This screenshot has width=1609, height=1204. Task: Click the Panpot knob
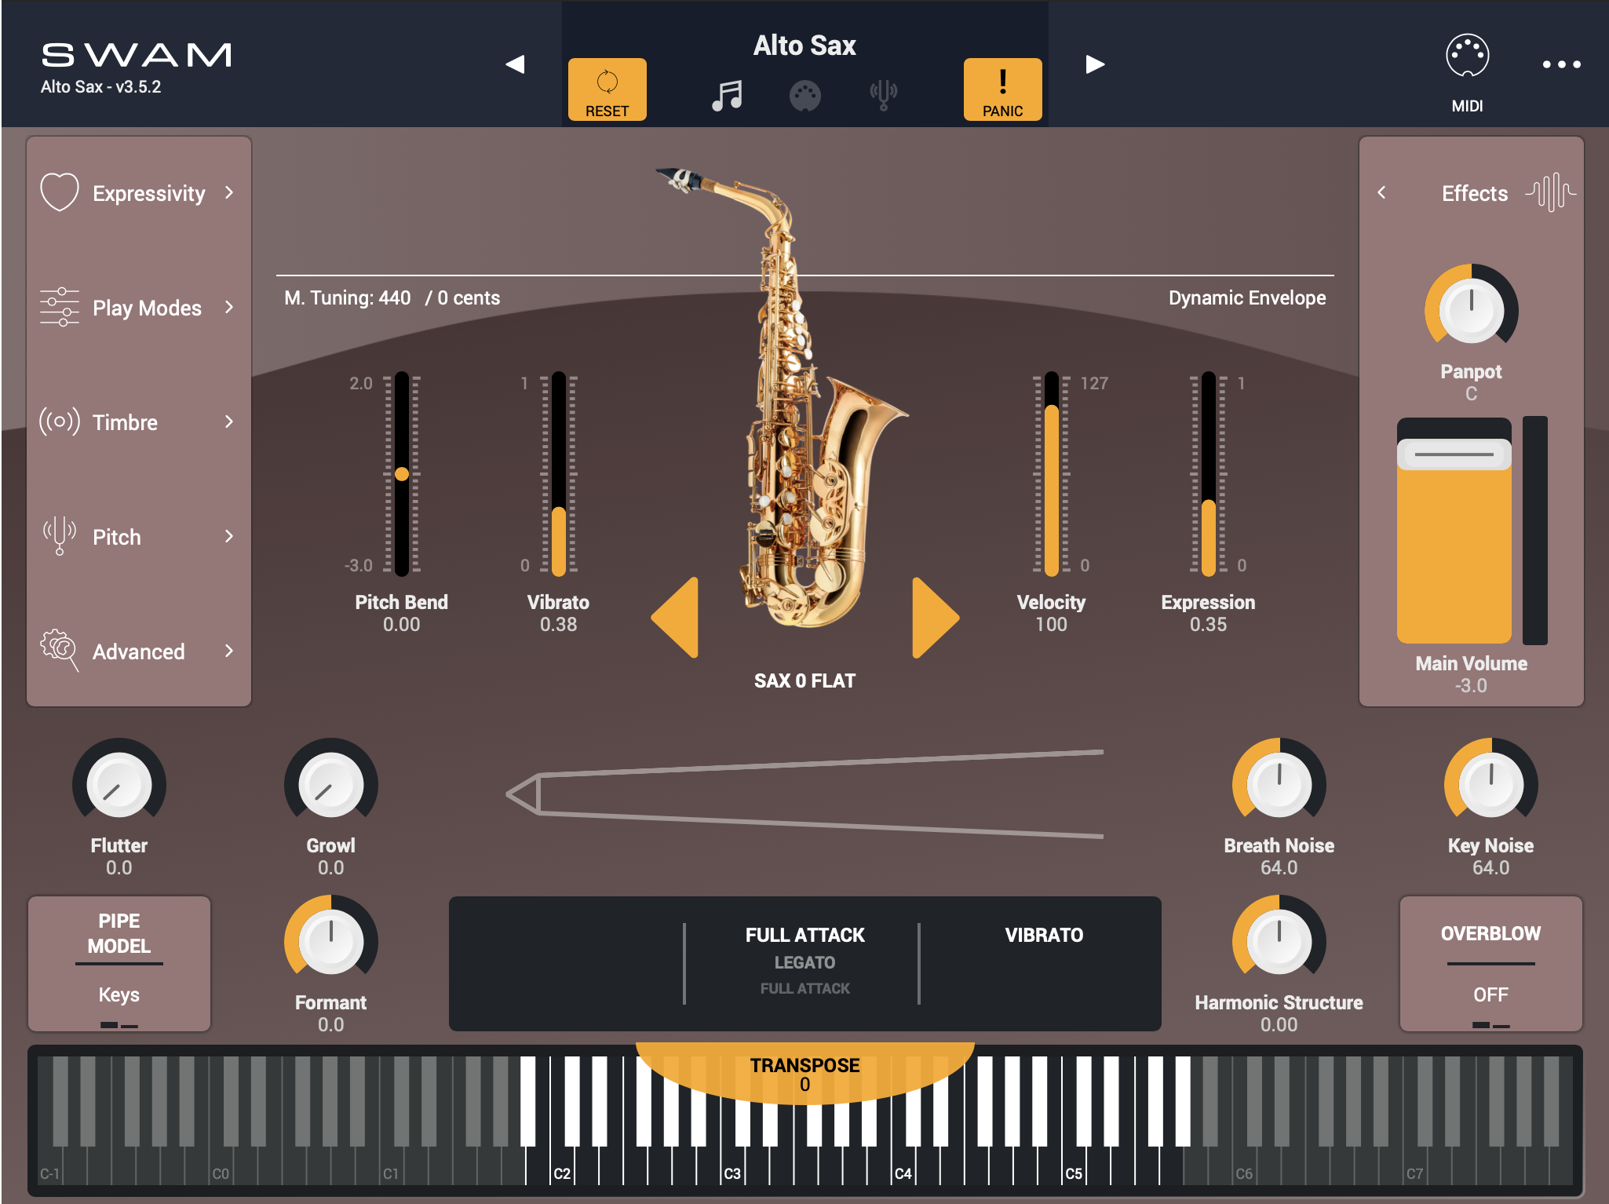click(x=1471, y=311)
